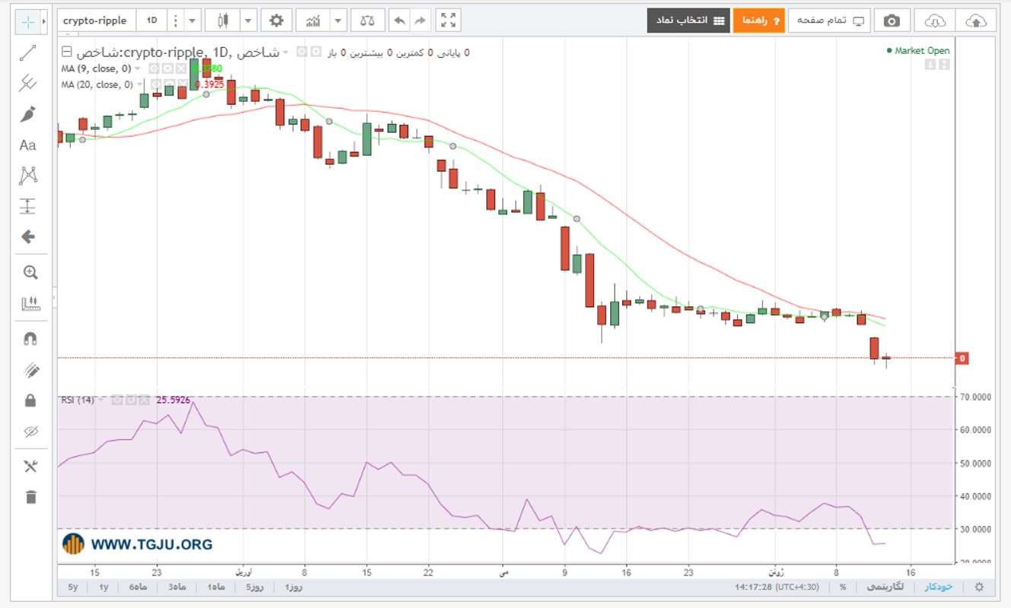
Task: Edit the crypto-ripple symbol field
Action: (x=96, y=21)
